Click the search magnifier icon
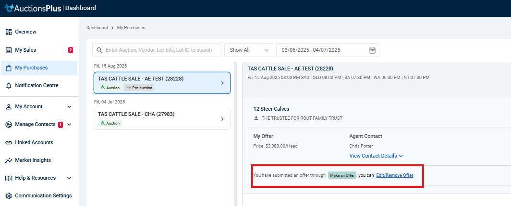The width and height of the screenshot is (511, 206). pyautogui.click(x=99, y=50)
